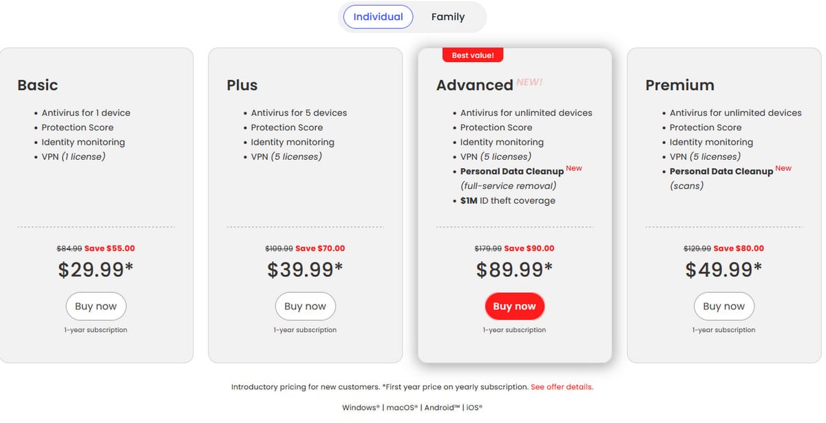
Task: Click the Premium plan title
Action: [x=679, y=85]
